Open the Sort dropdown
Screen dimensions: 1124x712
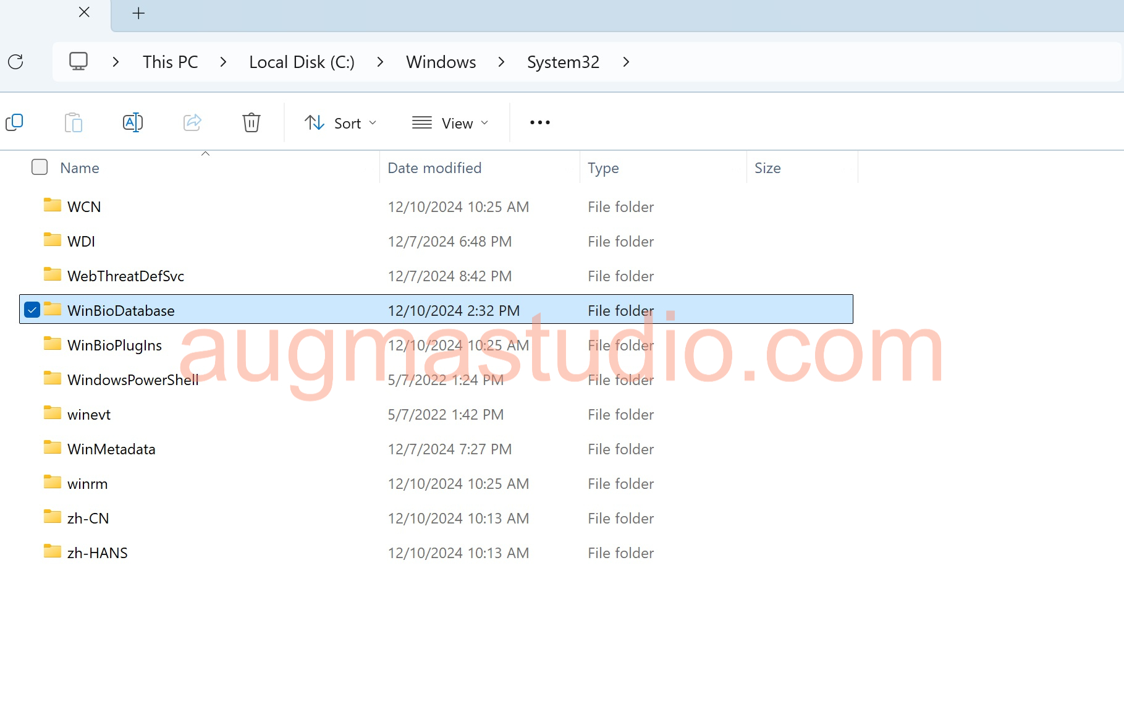340,122
